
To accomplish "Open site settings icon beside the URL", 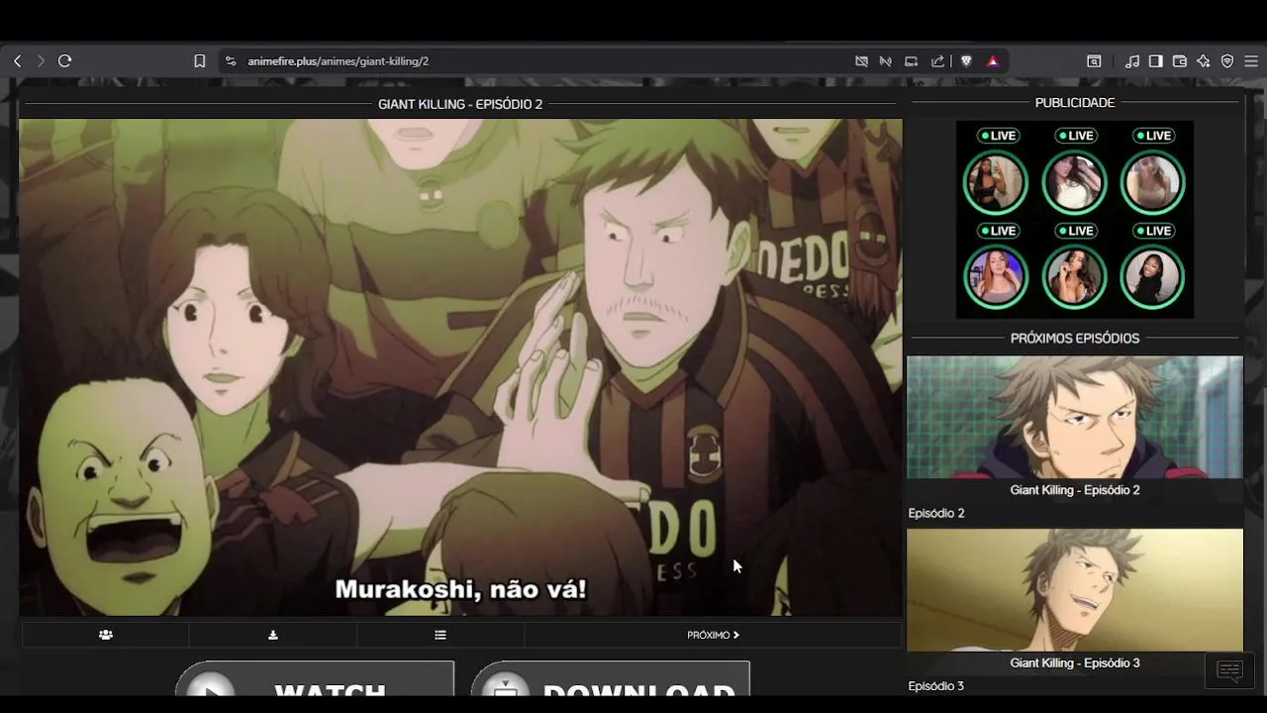I will [x=231, y=61].
